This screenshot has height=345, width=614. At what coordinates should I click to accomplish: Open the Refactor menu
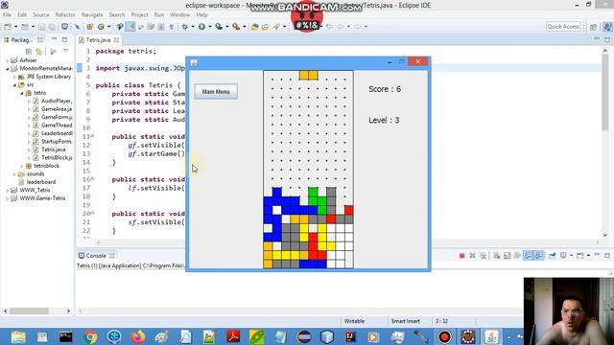click(65, 15)
